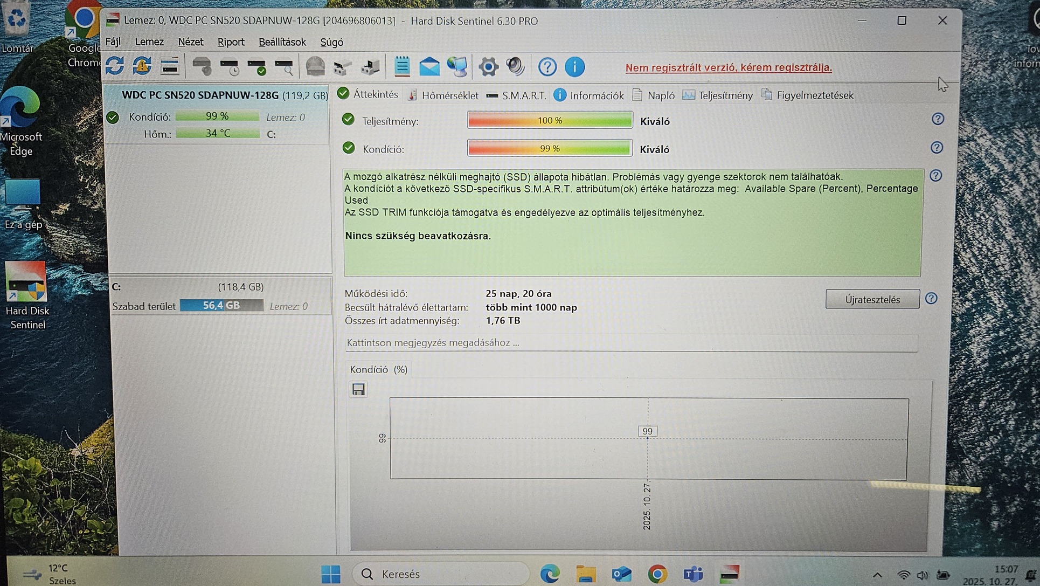Click the report notepad toolbar icon
1040x586 pixels.
402,67
